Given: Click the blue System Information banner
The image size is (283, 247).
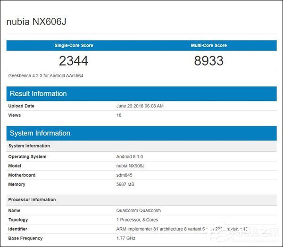Looking at the screenshot, I should click(x=141, y=133).
